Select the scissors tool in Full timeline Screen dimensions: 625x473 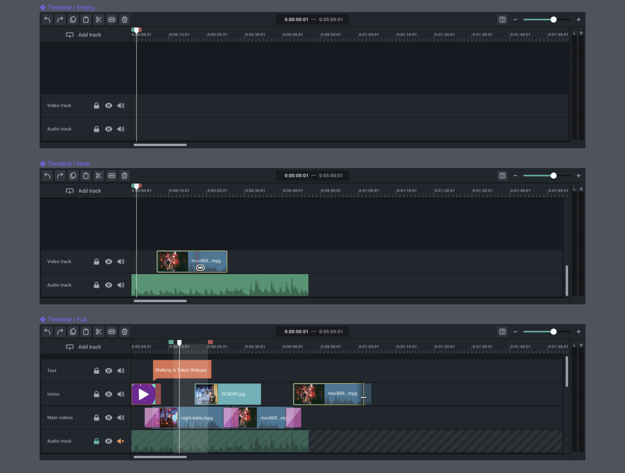99,331
